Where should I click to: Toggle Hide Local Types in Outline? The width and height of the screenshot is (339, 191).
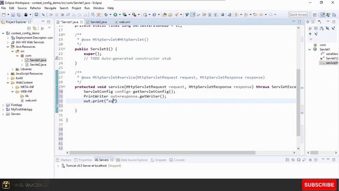(316, 34)
